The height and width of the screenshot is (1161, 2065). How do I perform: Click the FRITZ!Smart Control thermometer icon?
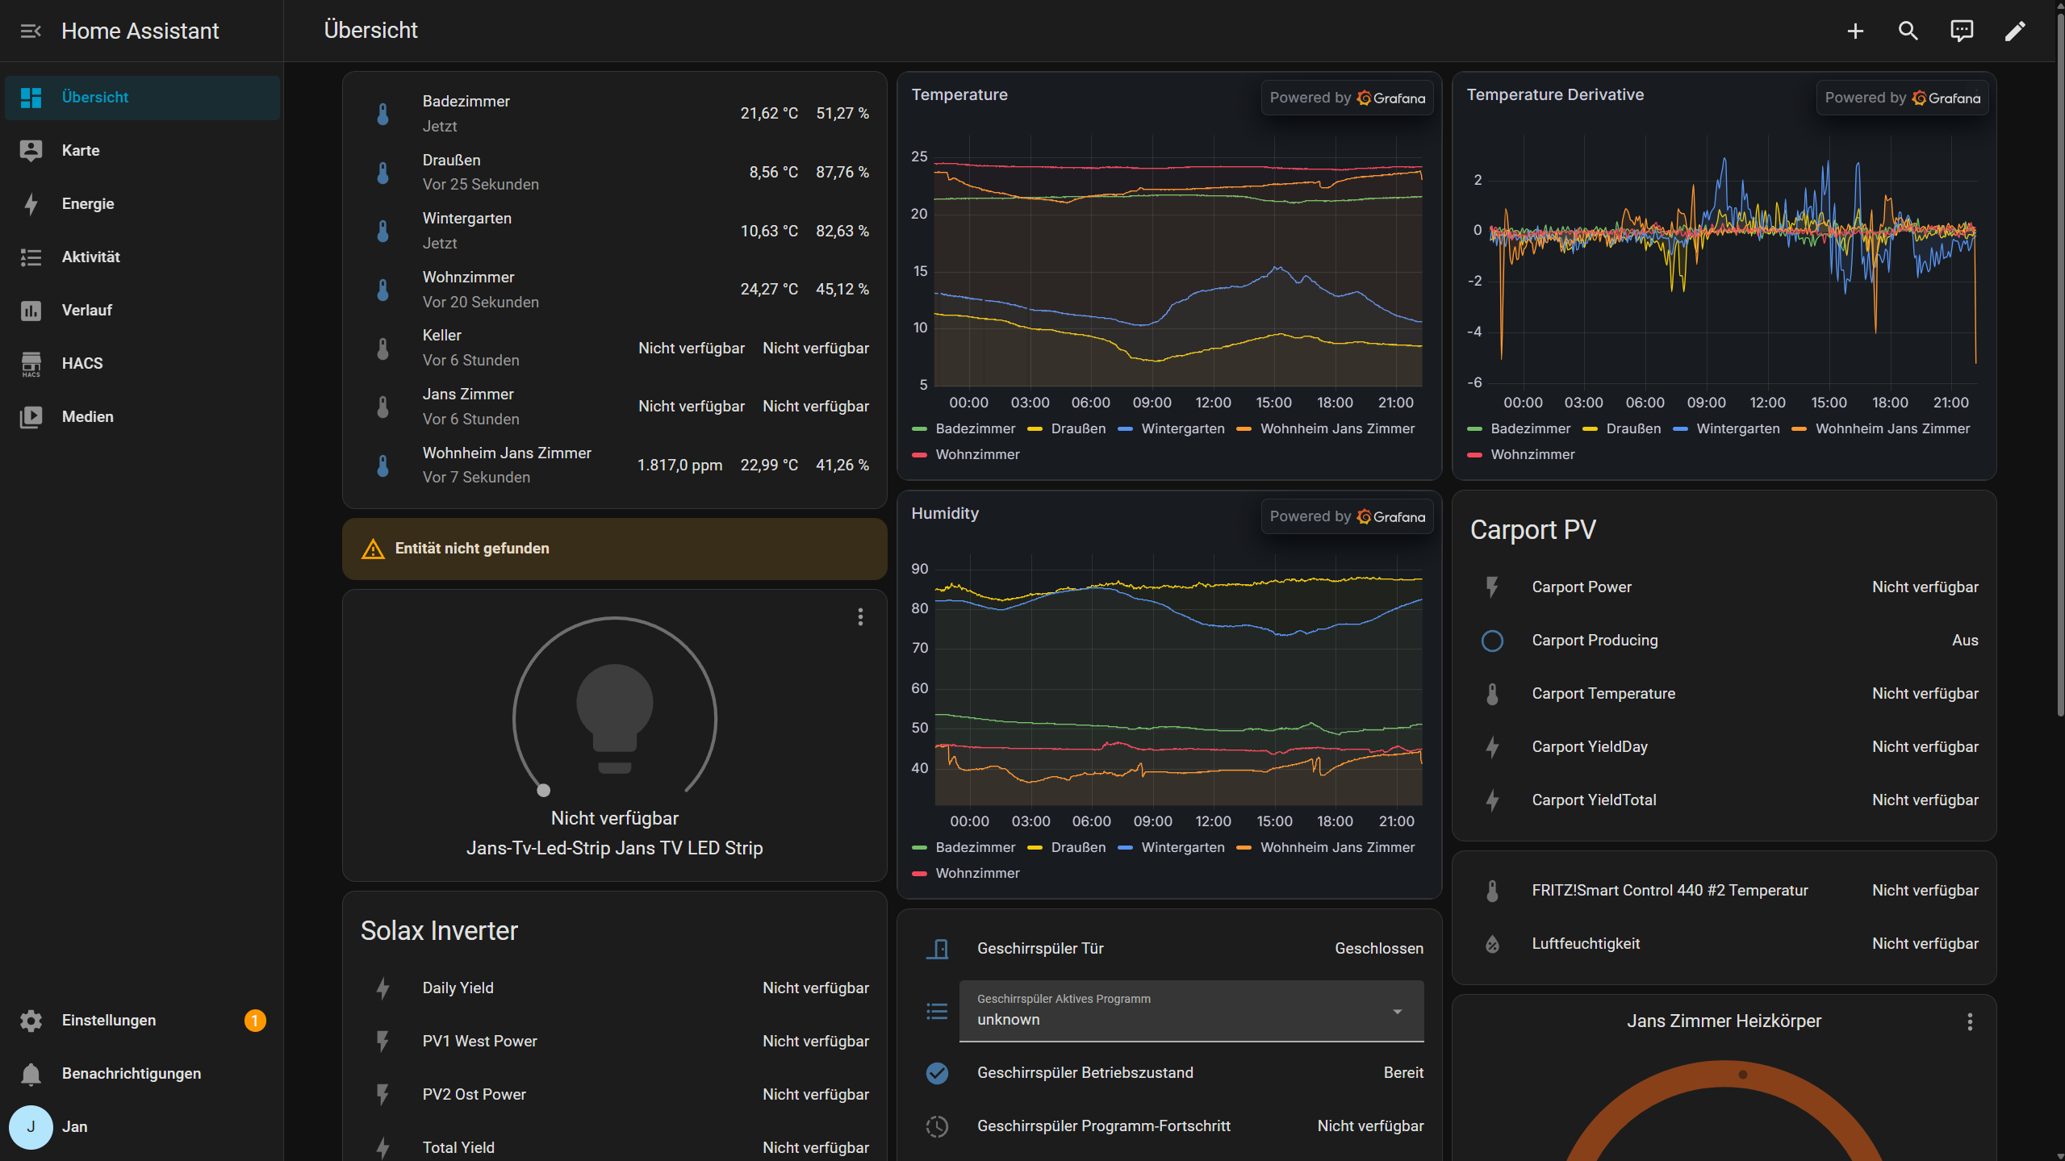tap(1493, 891)
